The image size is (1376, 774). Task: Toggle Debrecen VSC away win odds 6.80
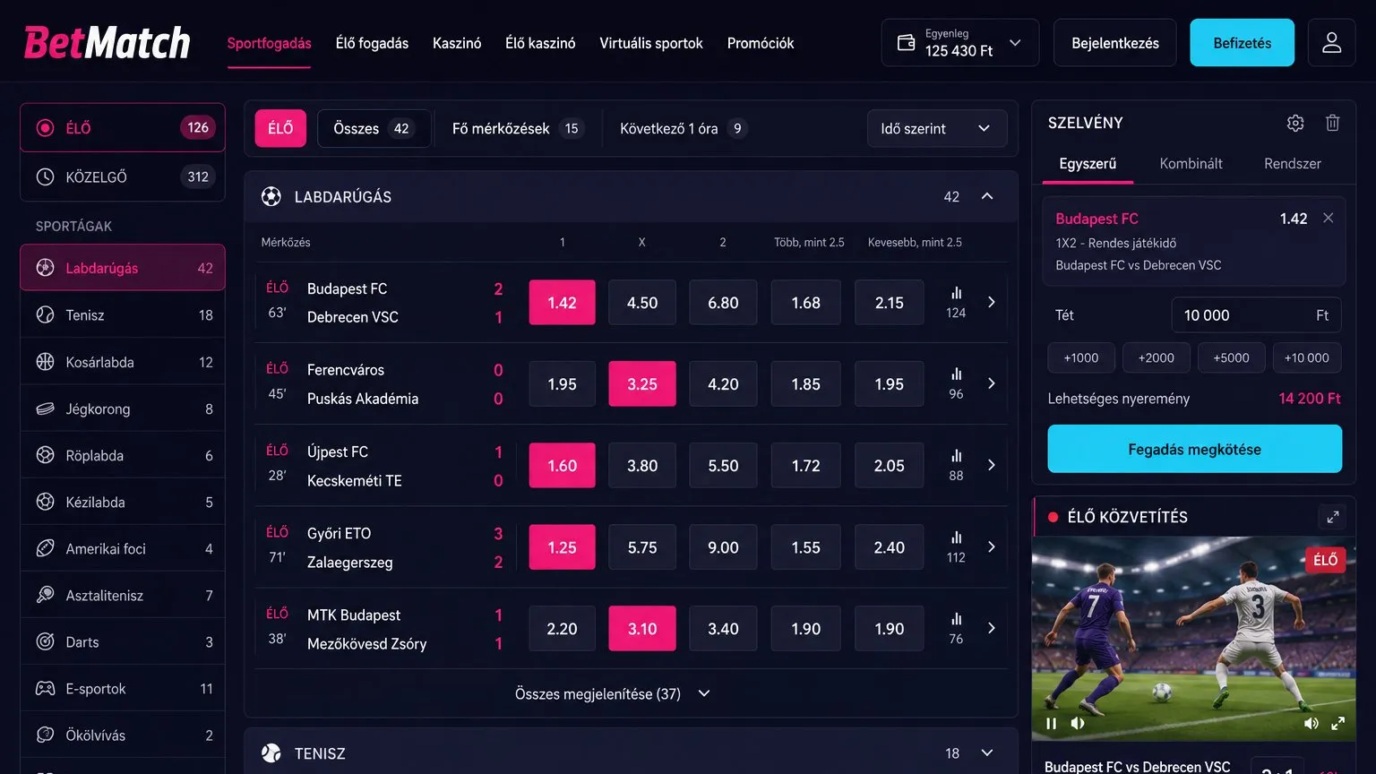point(723,303)
